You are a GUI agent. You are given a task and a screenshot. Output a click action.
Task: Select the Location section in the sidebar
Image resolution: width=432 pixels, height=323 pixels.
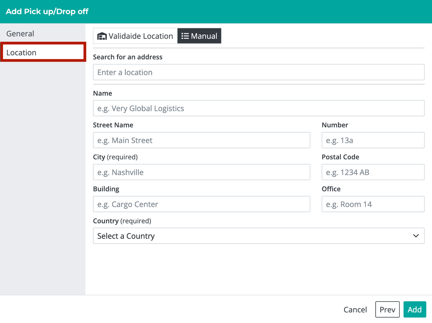20,52
